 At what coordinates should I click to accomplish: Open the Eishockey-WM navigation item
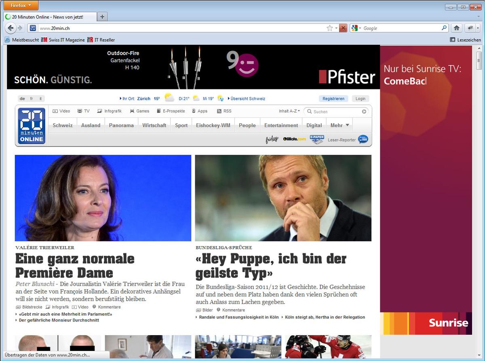coord(213,125)
